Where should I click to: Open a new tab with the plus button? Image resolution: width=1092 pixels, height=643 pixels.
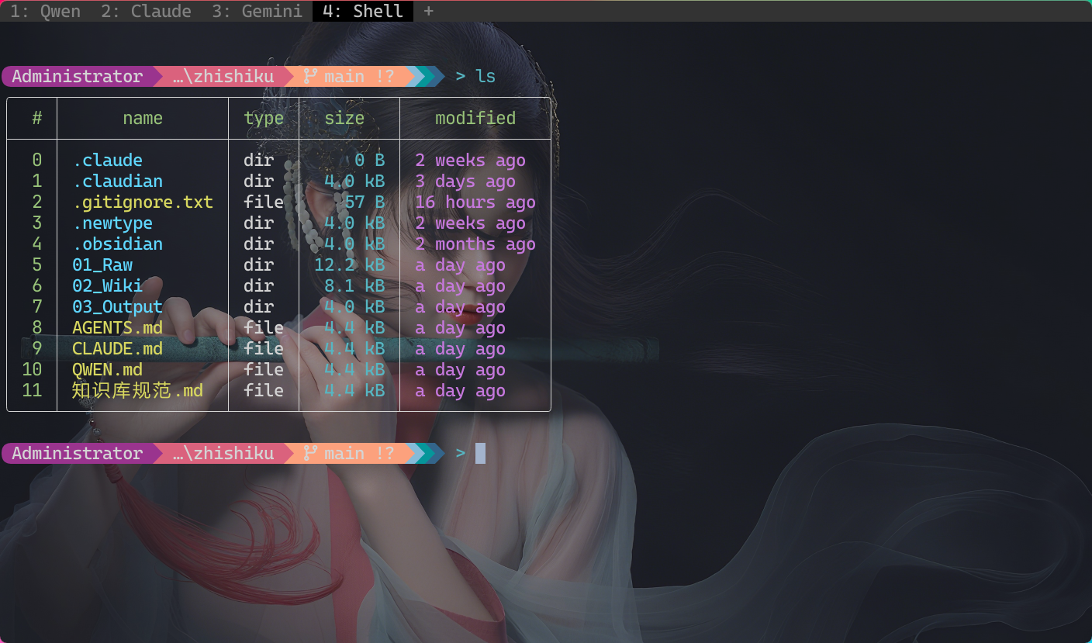[429, 12]
